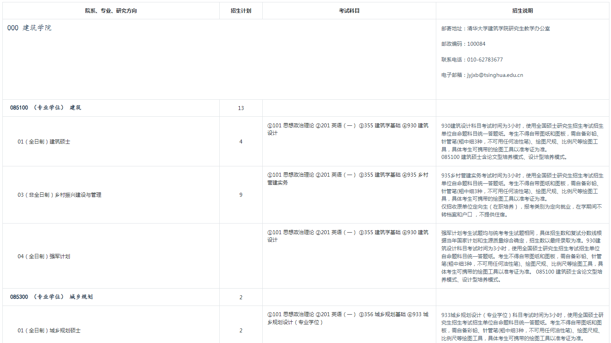Select the 01 (全日制) 建筑硕士 entry

[x=44, y=142]
